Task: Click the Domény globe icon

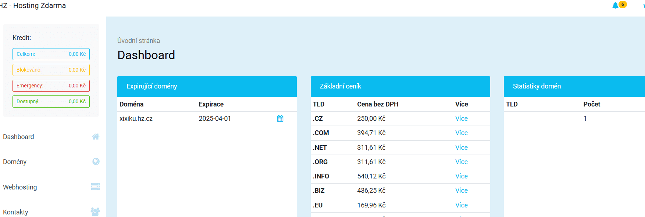Action: click(96, 162)
